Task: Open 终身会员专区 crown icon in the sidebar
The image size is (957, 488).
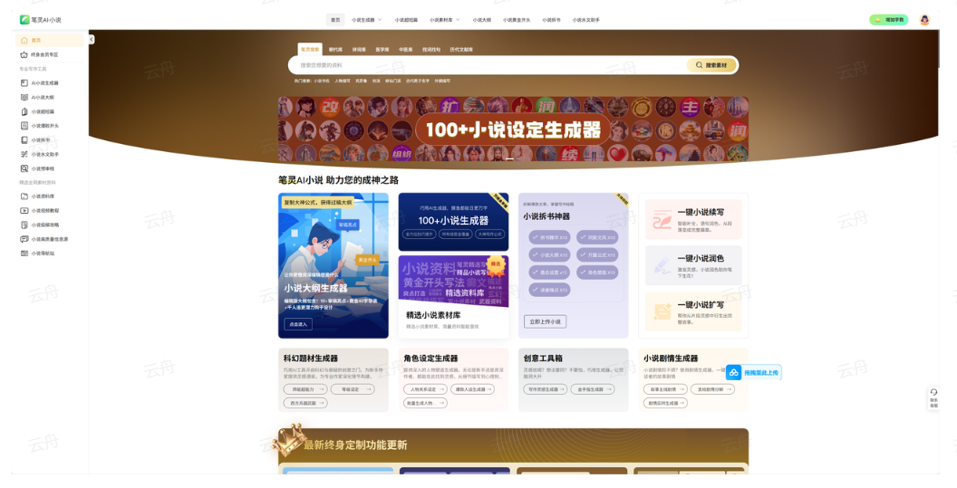Action: 24,54
